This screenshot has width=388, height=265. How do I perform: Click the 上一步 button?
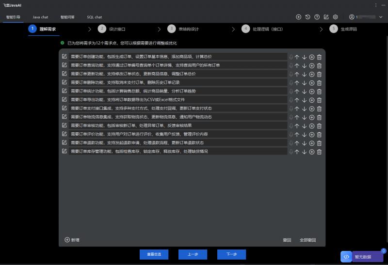(193, 254)
